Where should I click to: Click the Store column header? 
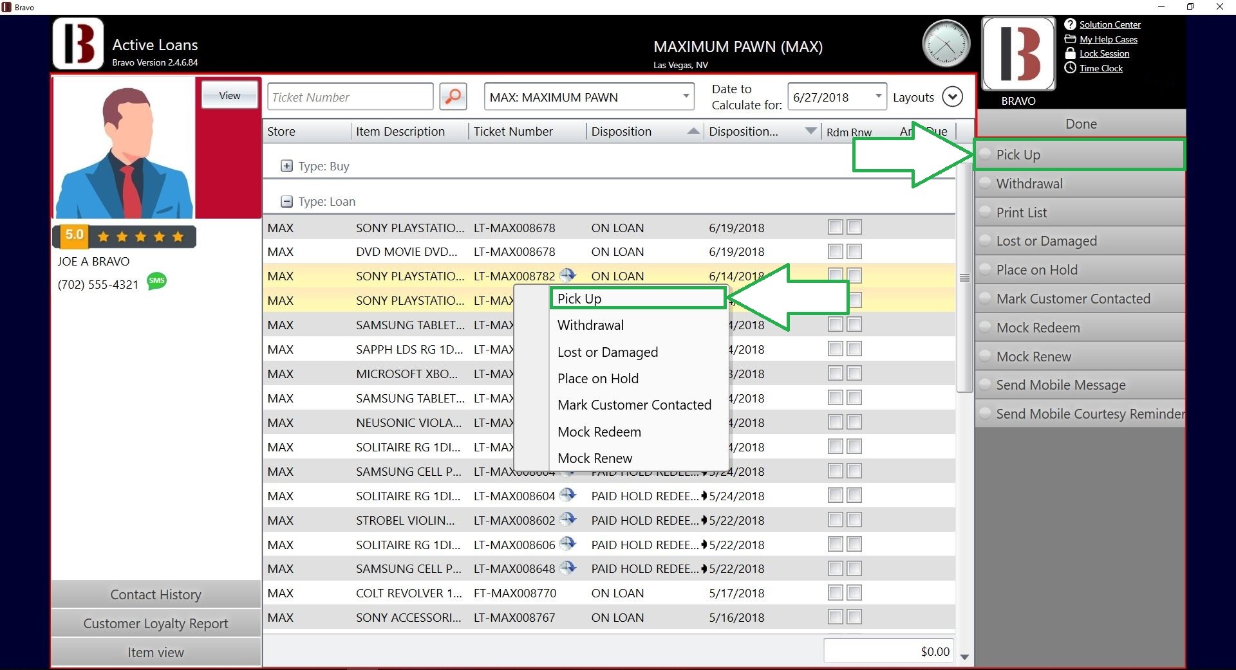307,131
